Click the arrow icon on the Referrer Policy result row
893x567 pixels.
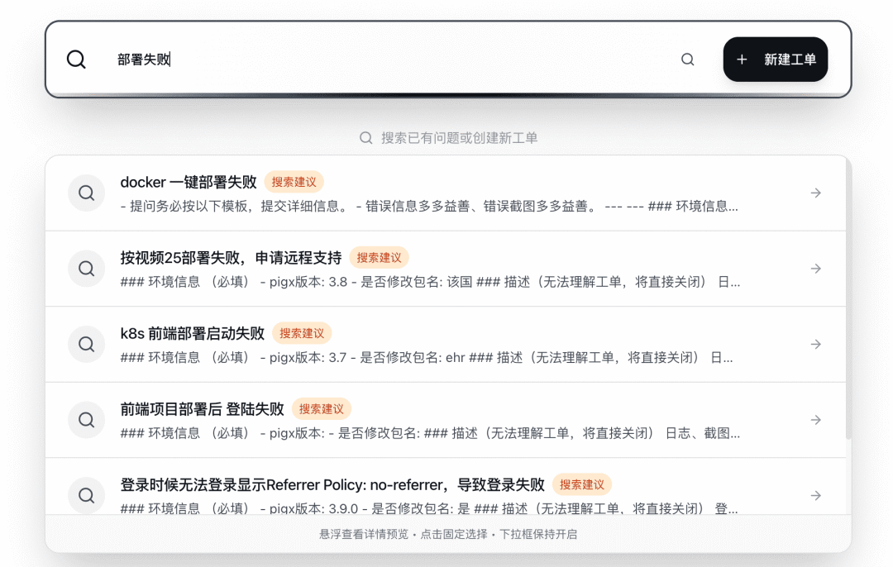point(816,495)
